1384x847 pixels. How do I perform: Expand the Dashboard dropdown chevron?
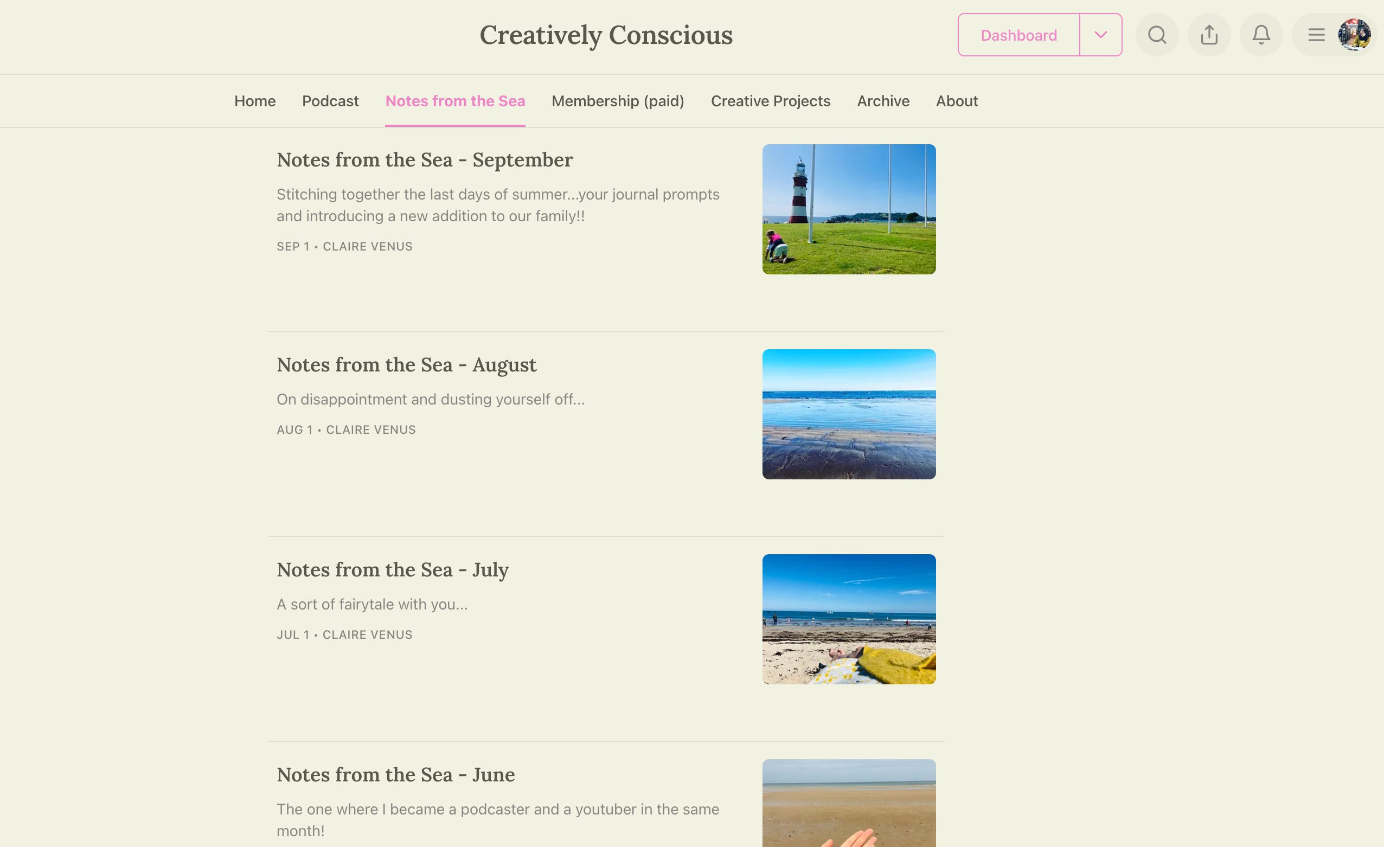coord(1100,35)
